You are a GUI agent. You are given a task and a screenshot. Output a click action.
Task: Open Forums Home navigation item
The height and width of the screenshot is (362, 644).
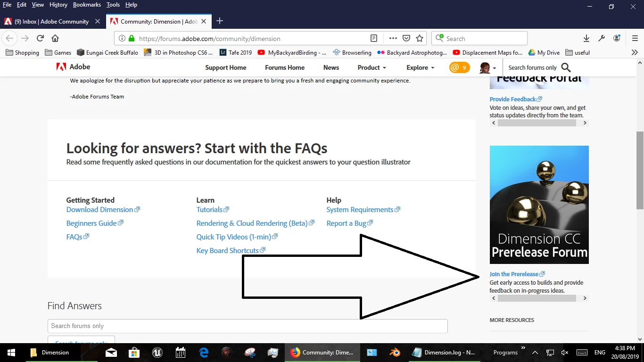(285, 67)
